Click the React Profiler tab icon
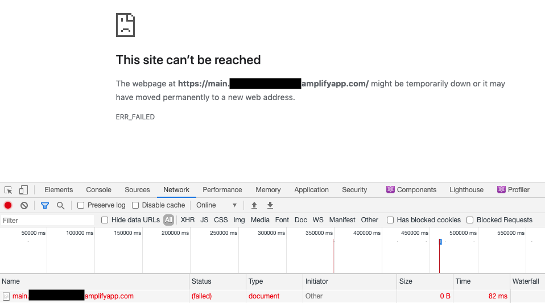The image size is (545, 303). (x=501, y=189)
